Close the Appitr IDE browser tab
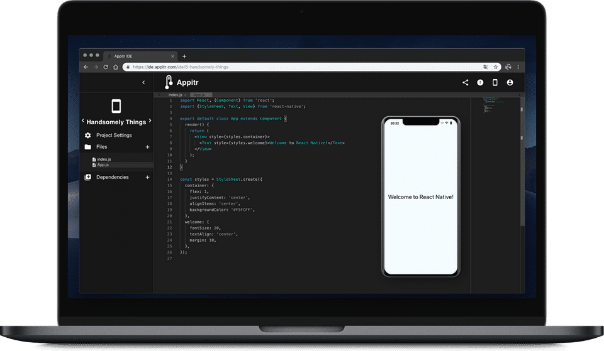This screenshot has width=604, height=351. [x=172, y=56]
